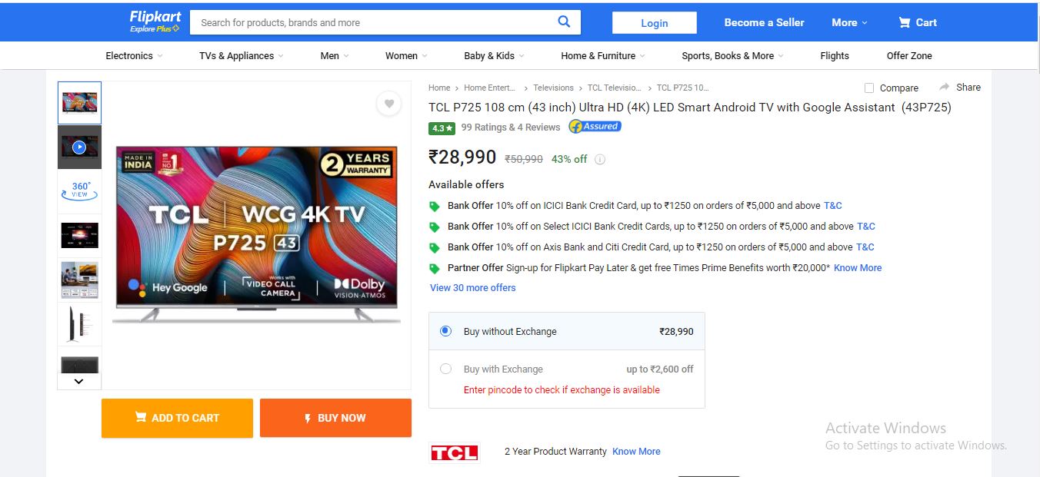
Task: Open the Flights menu item
Action: pos(835,55)
